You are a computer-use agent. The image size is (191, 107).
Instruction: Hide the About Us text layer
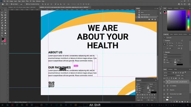164,90
